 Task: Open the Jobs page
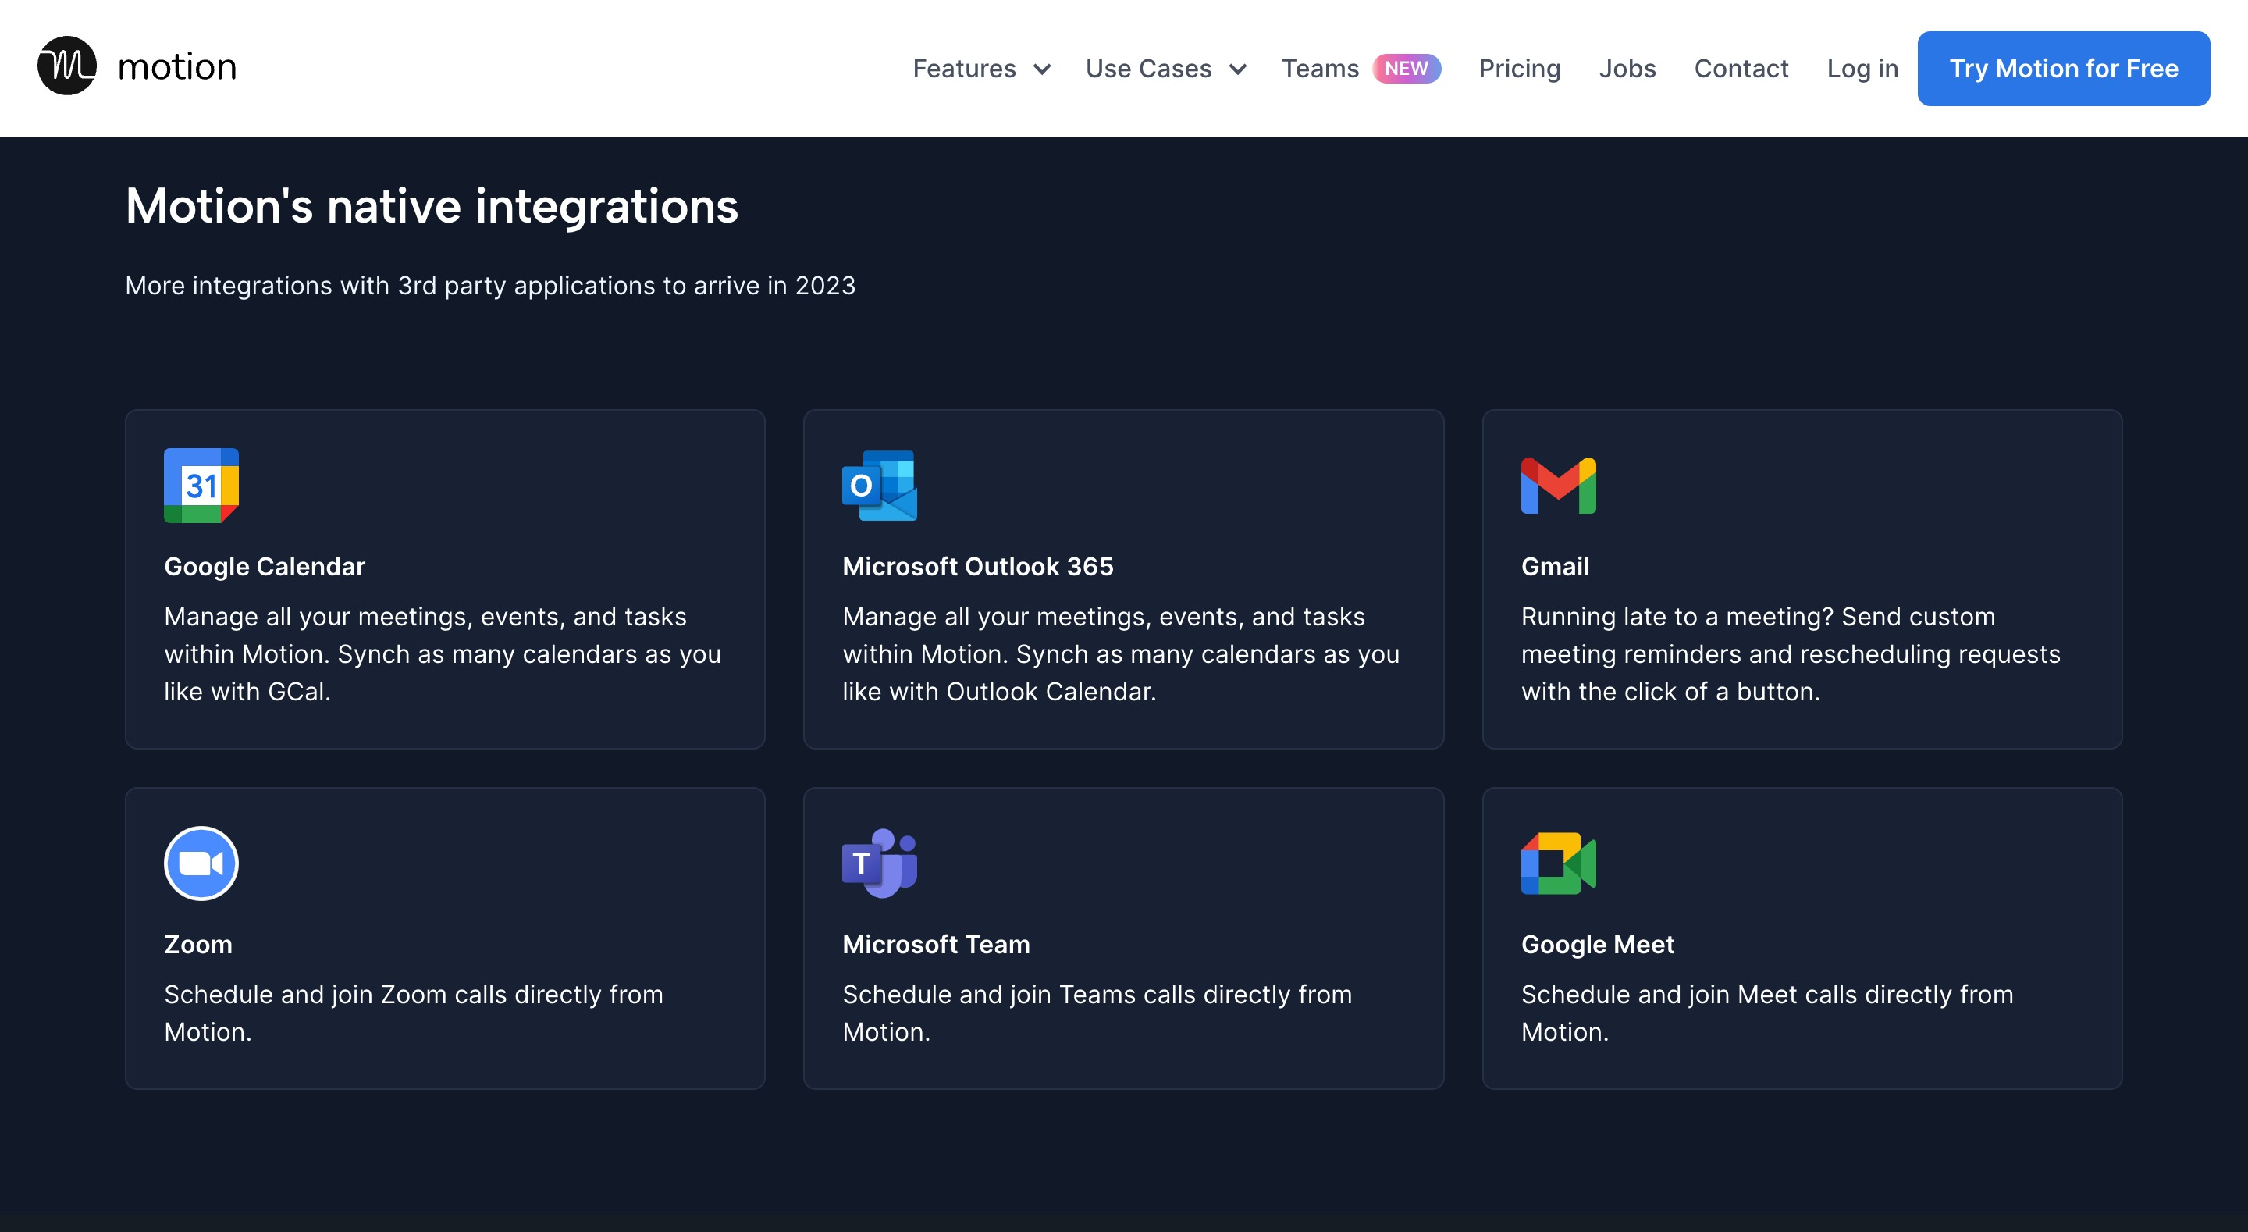click(1627, 68)
